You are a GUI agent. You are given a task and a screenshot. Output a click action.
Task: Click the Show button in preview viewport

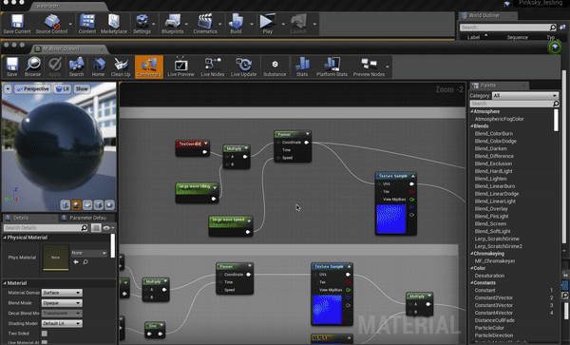[82, 89]
